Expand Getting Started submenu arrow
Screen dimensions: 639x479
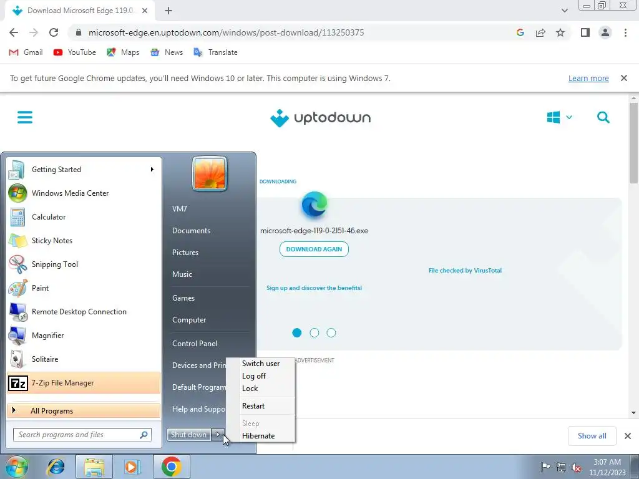[x=152, y=170]
